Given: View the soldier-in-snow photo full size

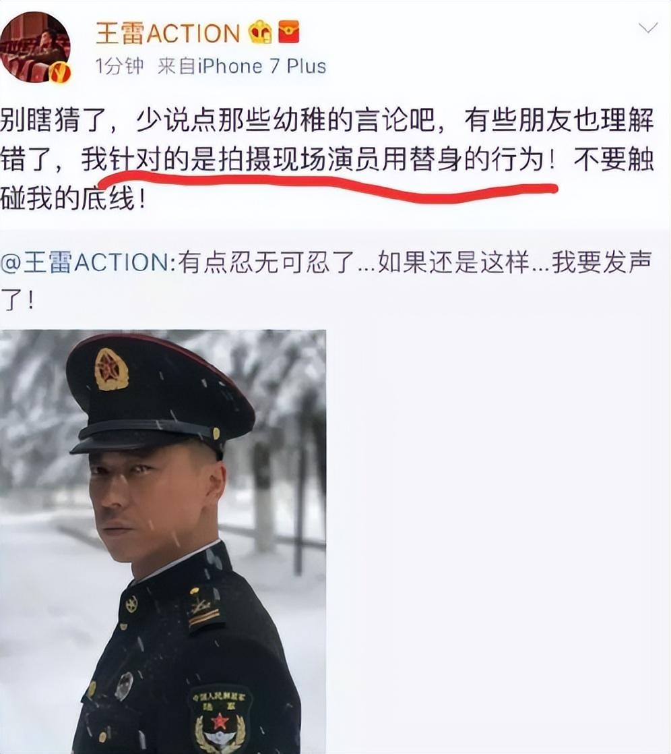Looking at the screenshot, I should (x=163, y=542).
